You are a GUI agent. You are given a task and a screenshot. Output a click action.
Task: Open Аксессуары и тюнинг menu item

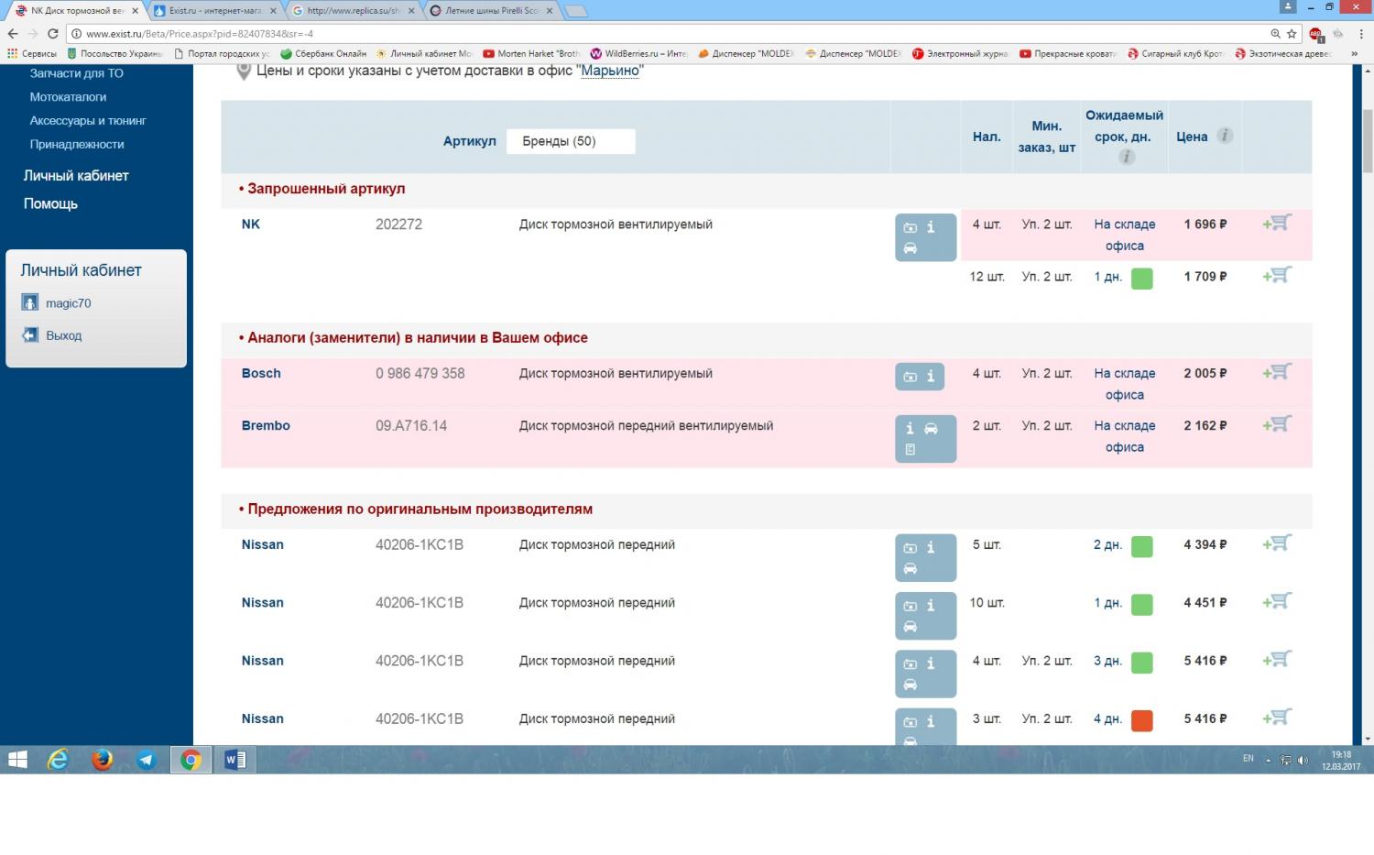pyautogui.click(x=88, y=120)
